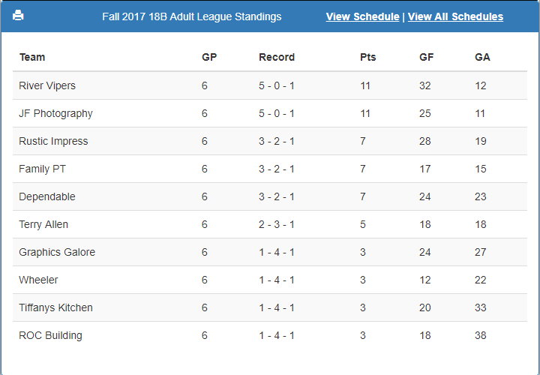Select the JF Photography team name
Screen dimensions: 540x375
point(55,114)
